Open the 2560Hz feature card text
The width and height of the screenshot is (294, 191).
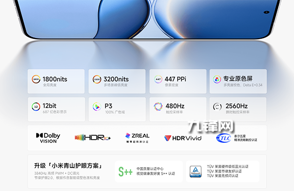(237, 108)
